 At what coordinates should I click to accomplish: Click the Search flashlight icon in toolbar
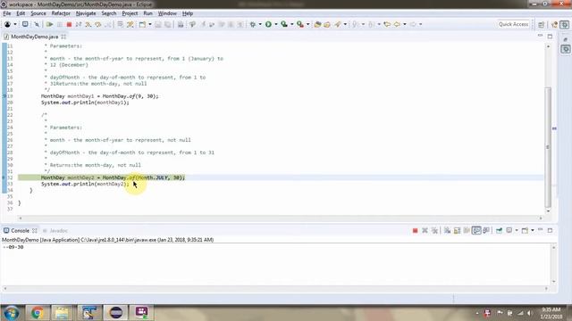point(338,24)
